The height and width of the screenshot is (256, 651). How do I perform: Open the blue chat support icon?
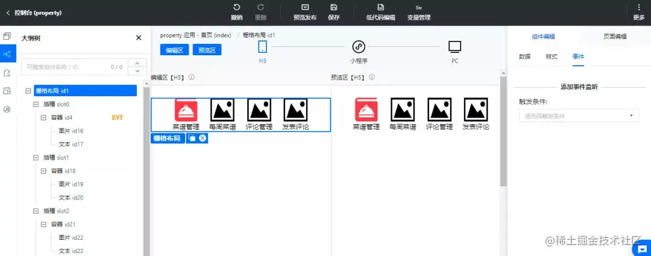(x=643, y=249)
